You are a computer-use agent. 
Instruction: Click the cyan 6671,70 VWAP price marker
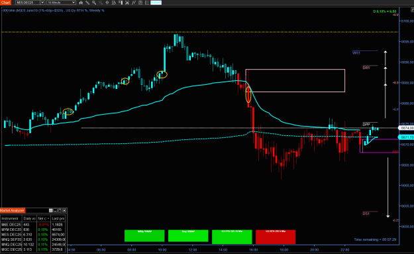pos(406,137)
